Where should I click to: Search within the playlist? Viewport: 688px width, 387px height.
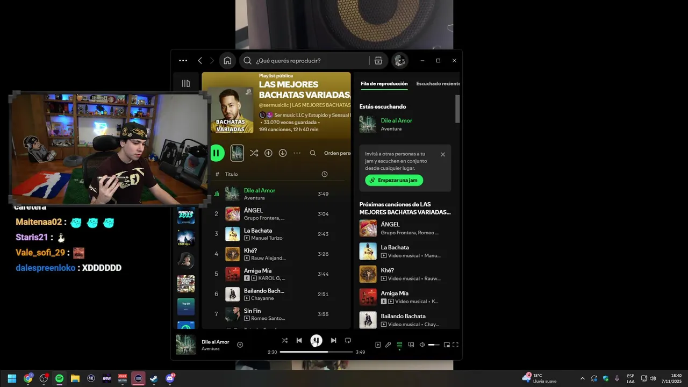pos(313,153)
